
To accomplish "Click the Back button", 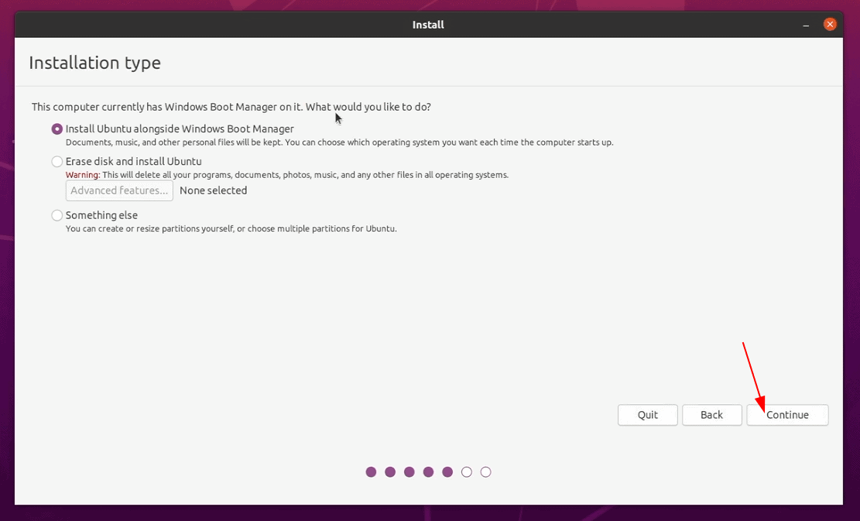I will 711,415.
